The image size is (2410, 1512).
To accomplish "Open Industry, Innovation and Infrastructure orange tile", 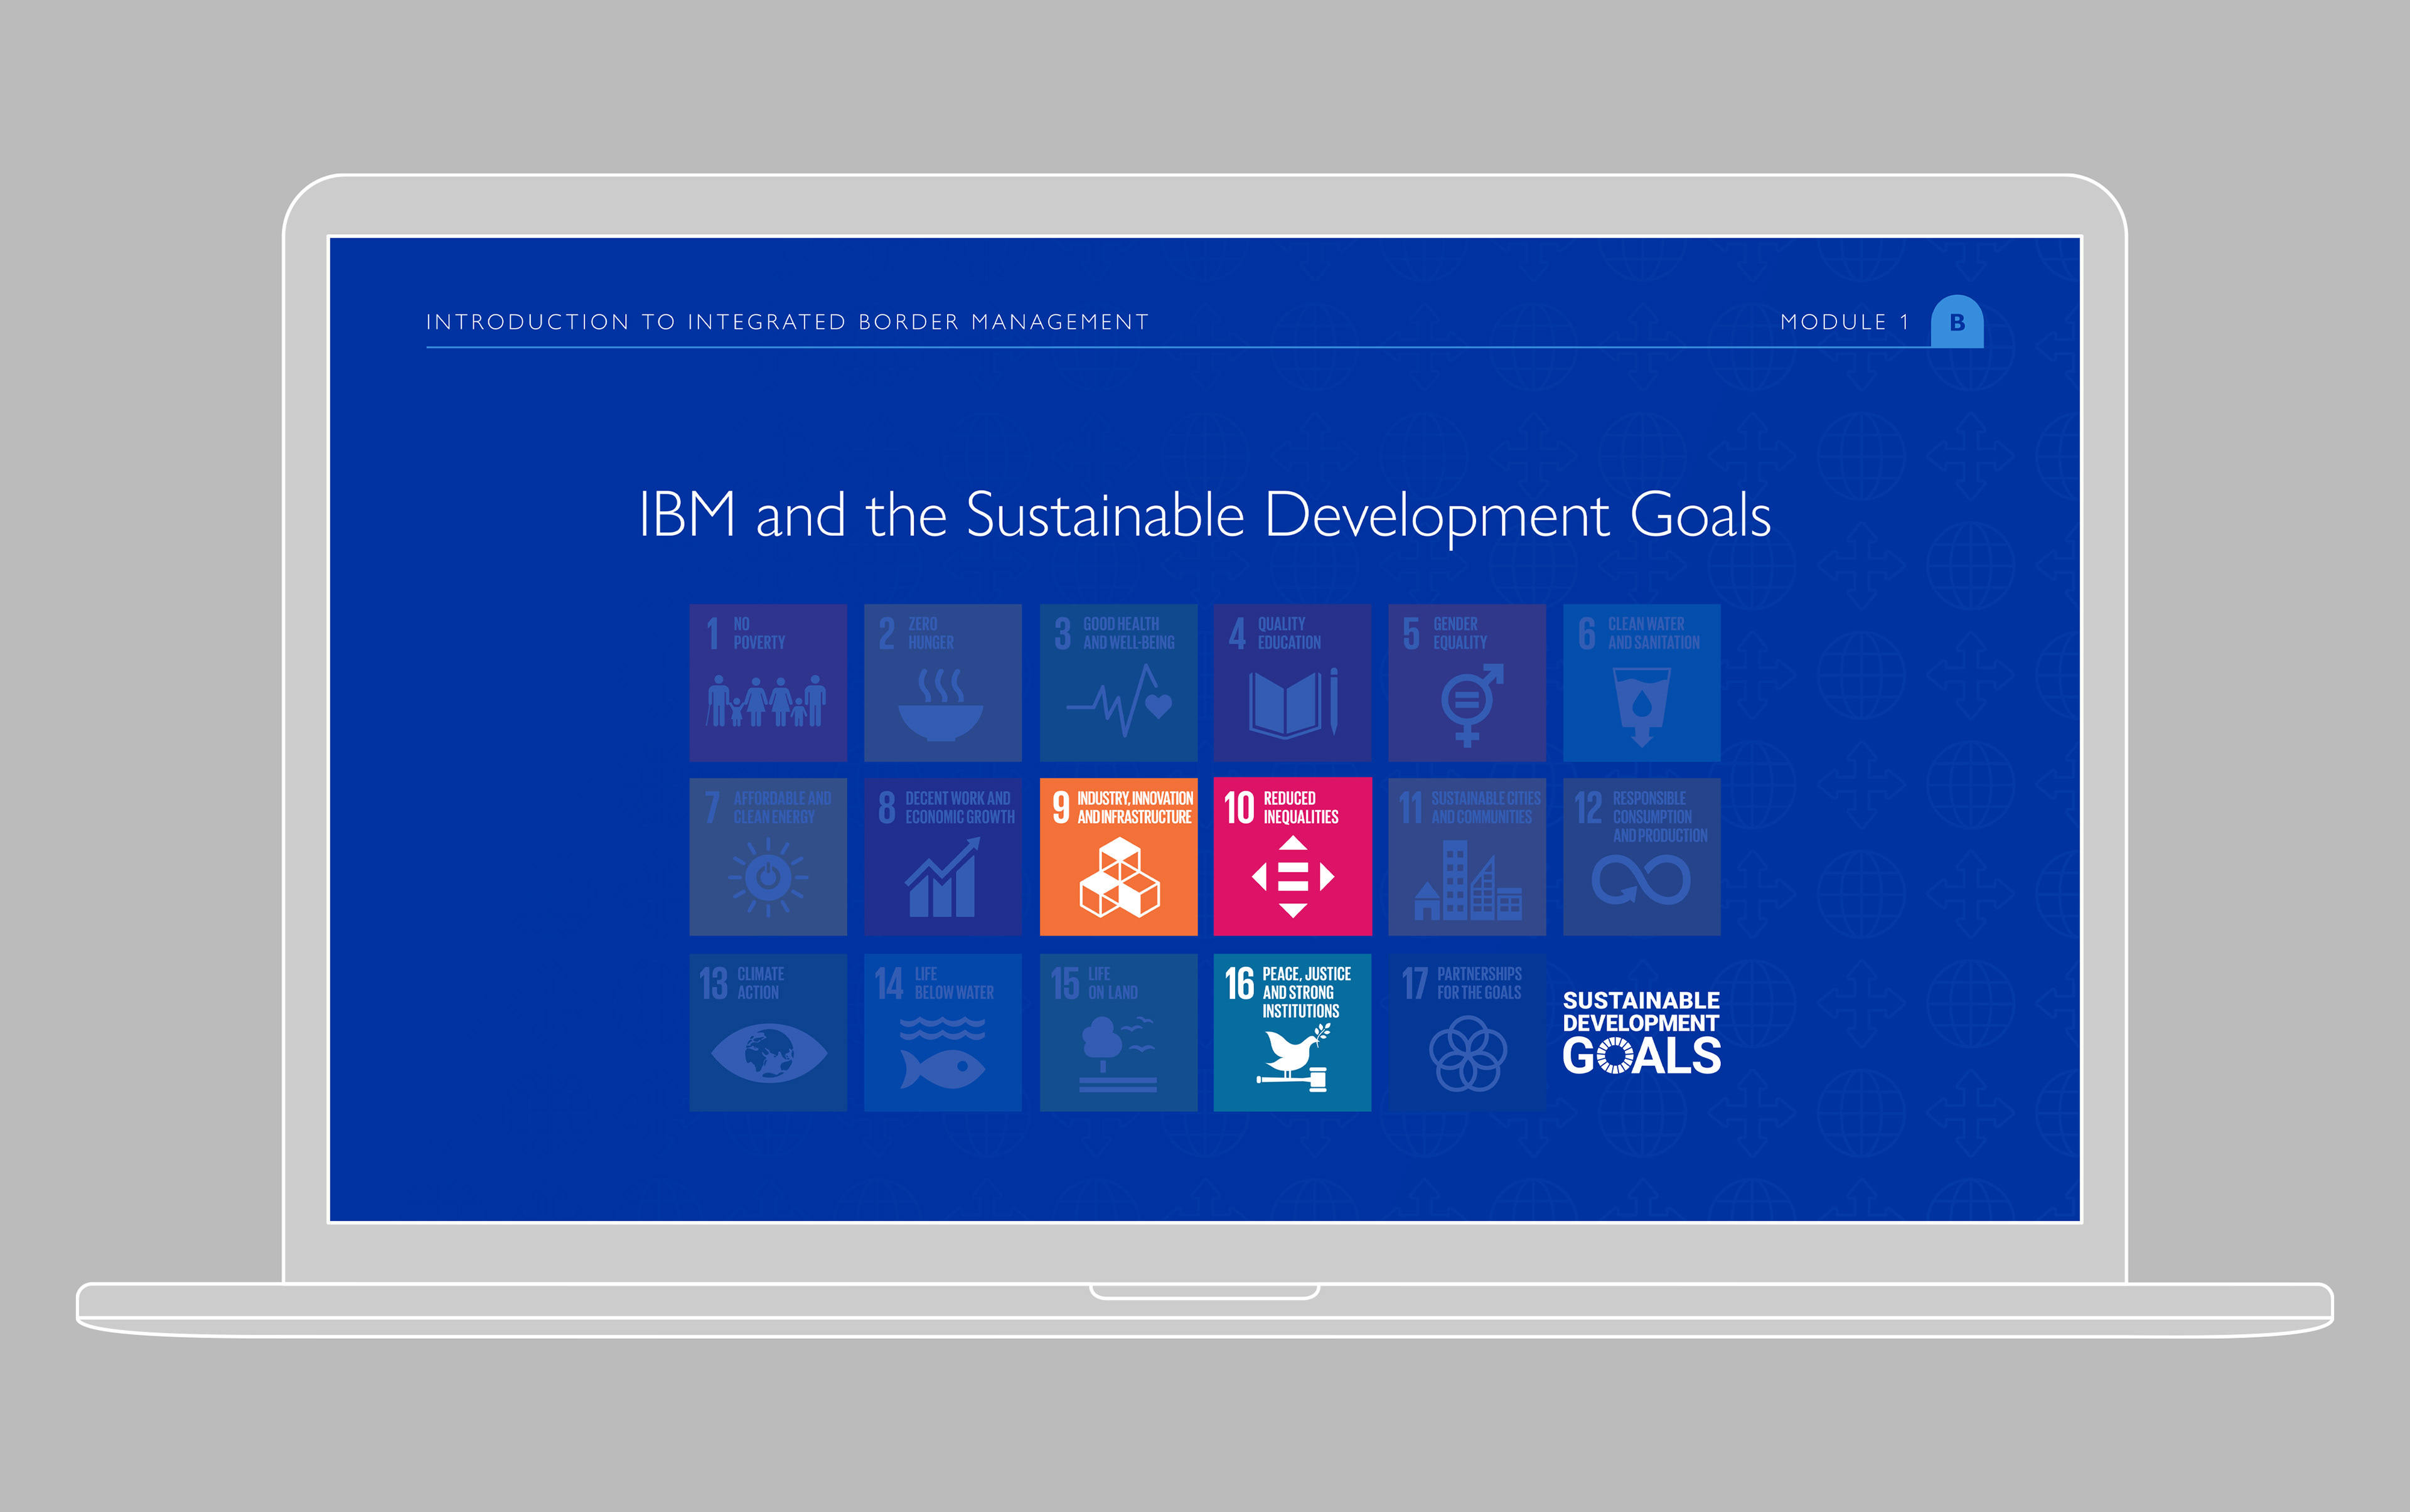I will 1118,857.
